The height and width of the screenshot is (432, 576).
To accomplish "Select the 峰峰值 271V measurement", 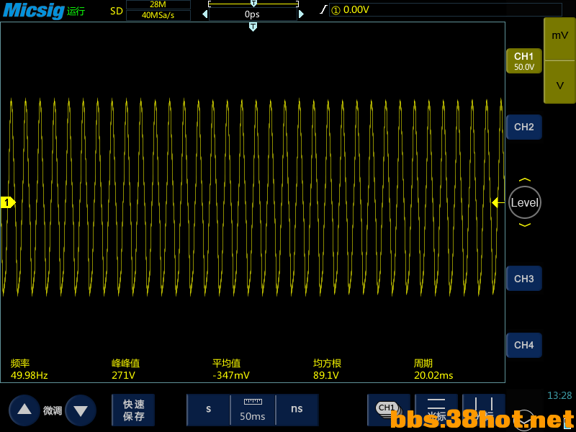I will (x=125, y=369).
